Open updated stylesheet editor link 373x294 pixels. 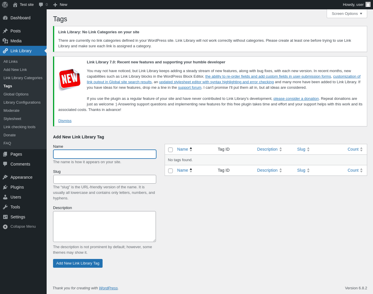216,82
